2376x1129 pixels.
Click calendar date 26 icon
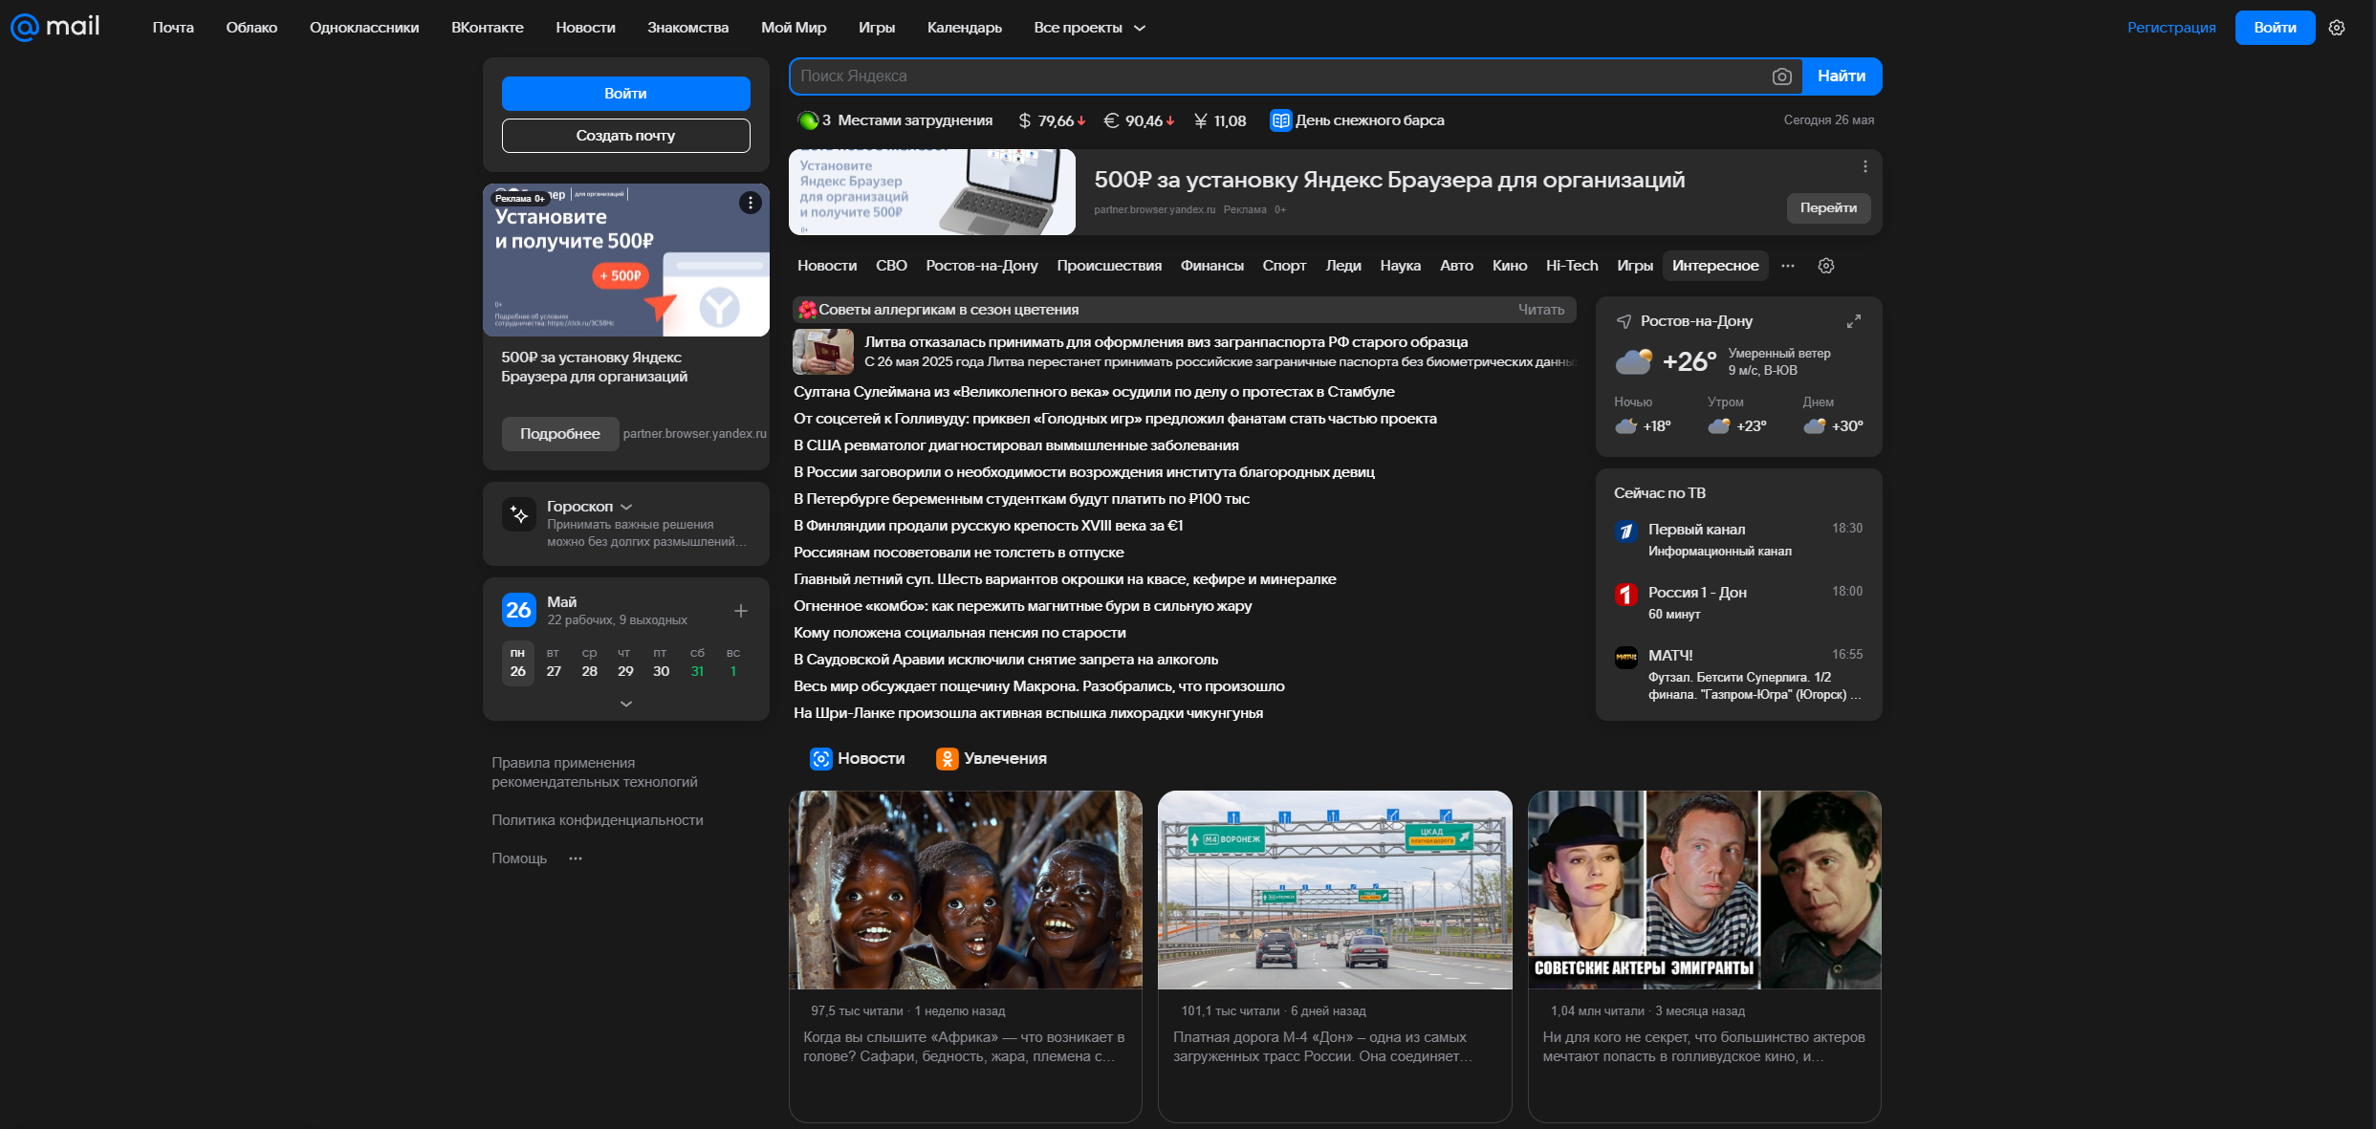click(518, 610)
